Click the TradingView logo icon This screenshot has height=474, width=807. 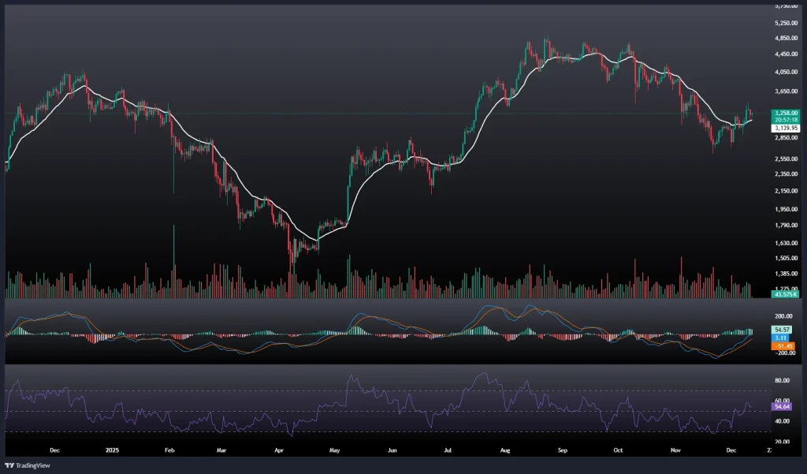pos(11,465)
